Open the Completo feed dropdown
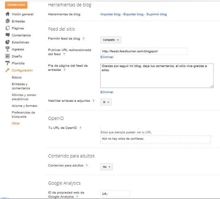Image resolution: width=220 pixels, height=199 pixels. (x=111, y=40)
